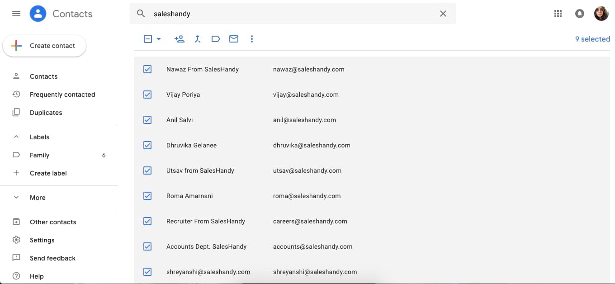Click the add to contacts icon
The width and height of the screenshot is (615, 284).
(180, 39)
